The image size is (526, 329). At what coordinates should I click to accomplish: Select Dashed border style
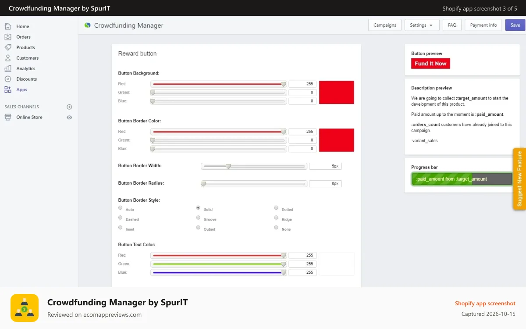tap(121, 218)
